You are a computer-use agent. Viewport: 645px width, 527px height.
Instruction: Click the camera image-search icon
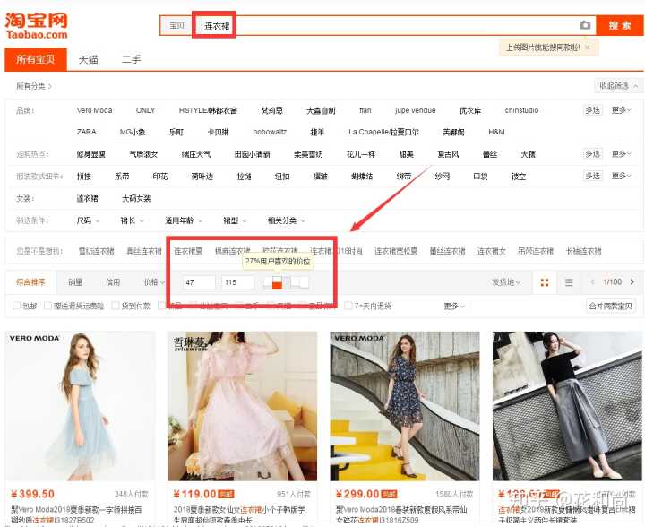pos(585,25)
